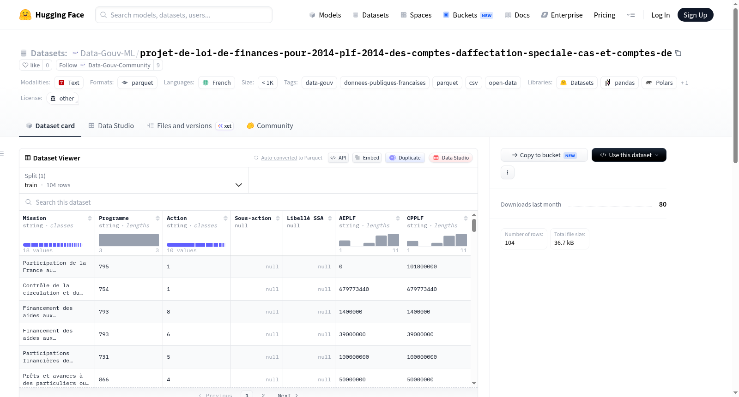Open the Files and versions tab

[x=190, y=126]
